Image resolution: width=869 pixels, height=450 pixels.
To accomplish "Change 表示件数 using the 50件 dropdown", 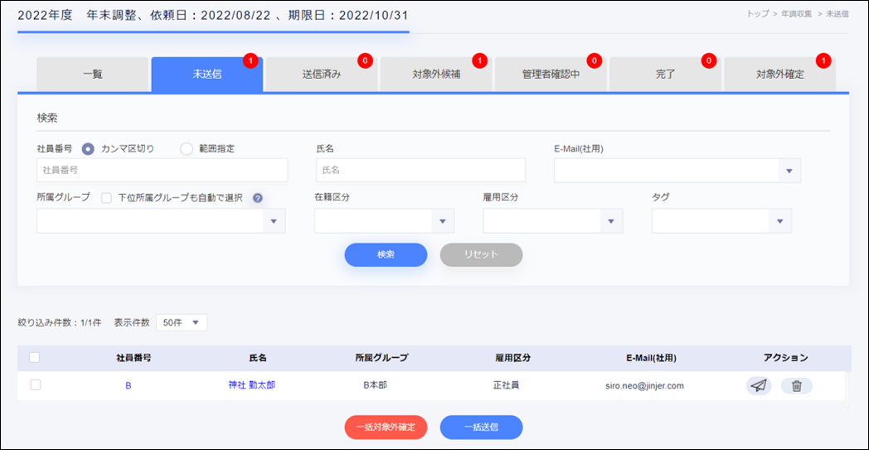I will coord(181,322).
